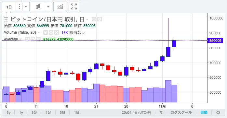227x118 pixels.
Task: Click the 13K volume value
Action: click(x=65, y=33)
